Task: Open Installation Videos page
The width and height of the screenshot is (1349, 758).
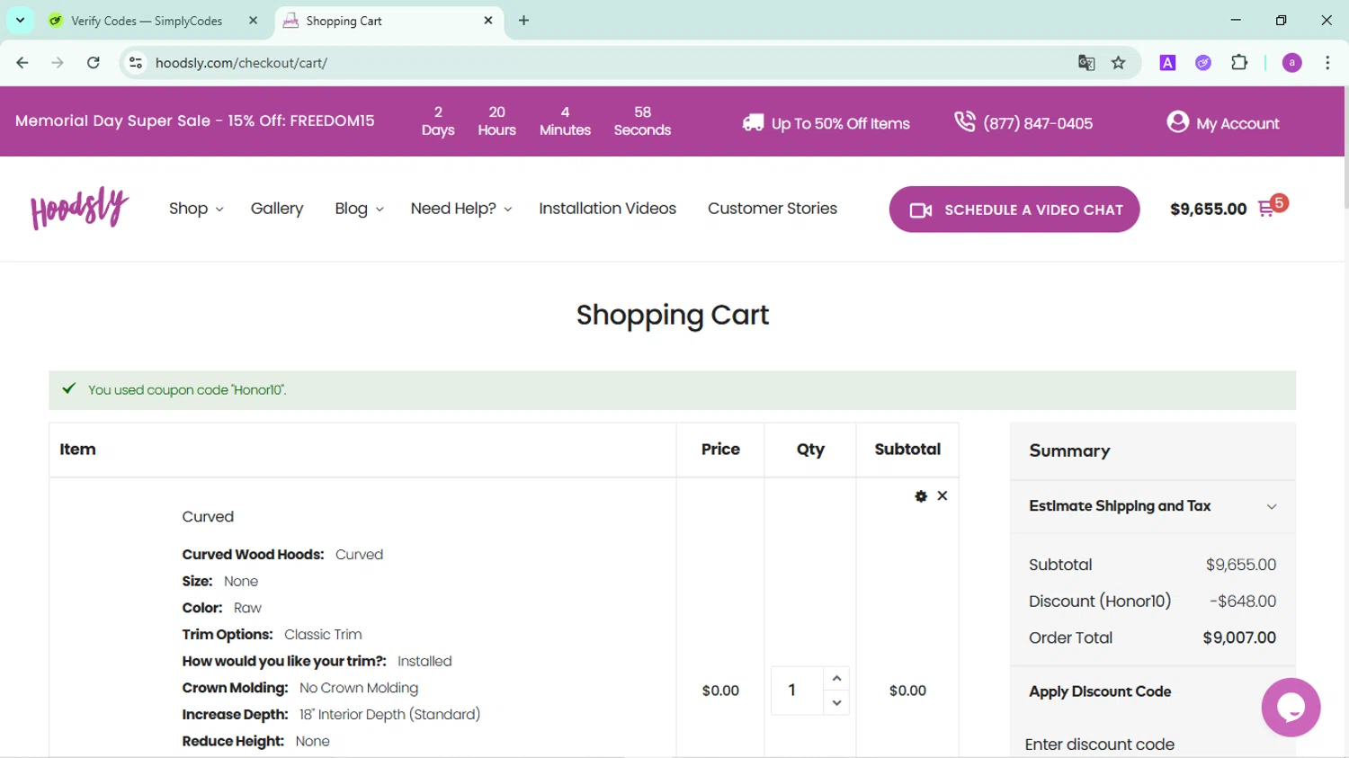Action: tap(607, 209)
